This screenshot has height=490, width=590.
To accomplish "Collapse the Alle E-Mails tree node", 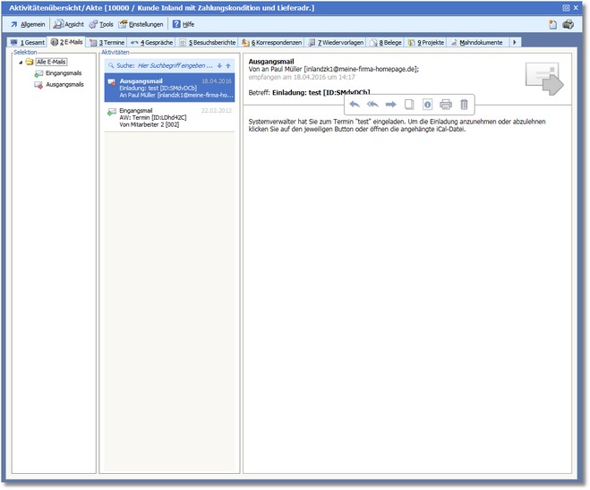I will (x=21, y=62).
